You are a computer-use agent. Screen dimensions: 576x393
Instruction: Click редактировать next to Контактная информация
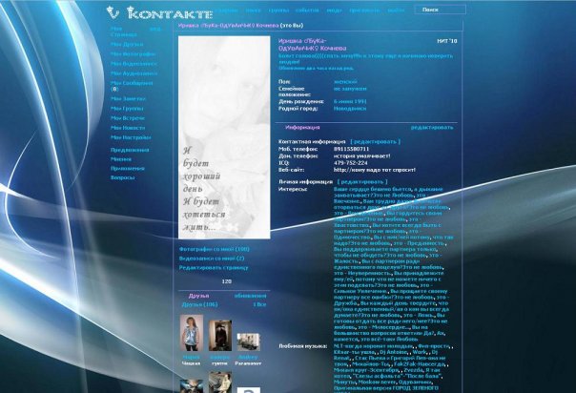pyautogui.click(x=375, y=142)
